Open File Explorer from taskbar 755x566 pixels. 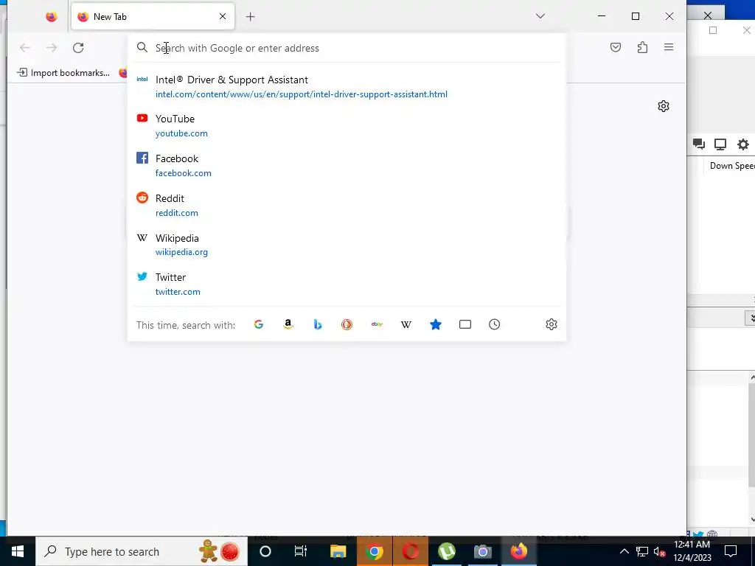click(x=338, y=551)
